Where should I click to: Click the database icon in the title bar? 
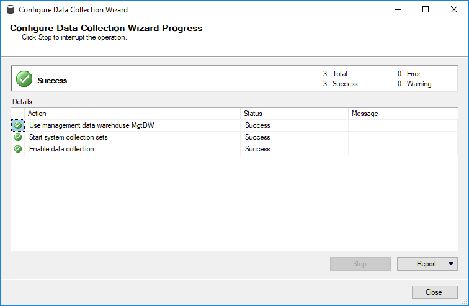point(11,9)
